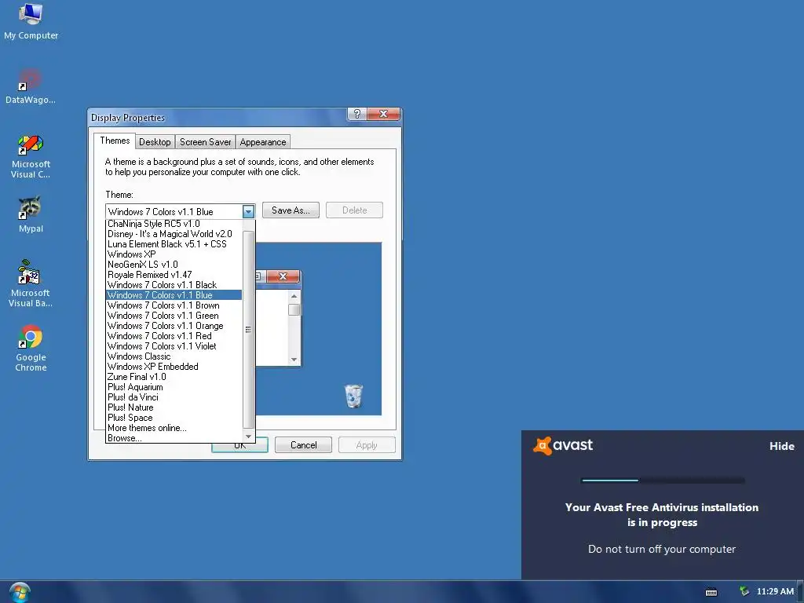Select Royale Remixed v1.47 theme
Image resolution: width=804 pixels, height=603 pixels.
click(x=174, y=275)
